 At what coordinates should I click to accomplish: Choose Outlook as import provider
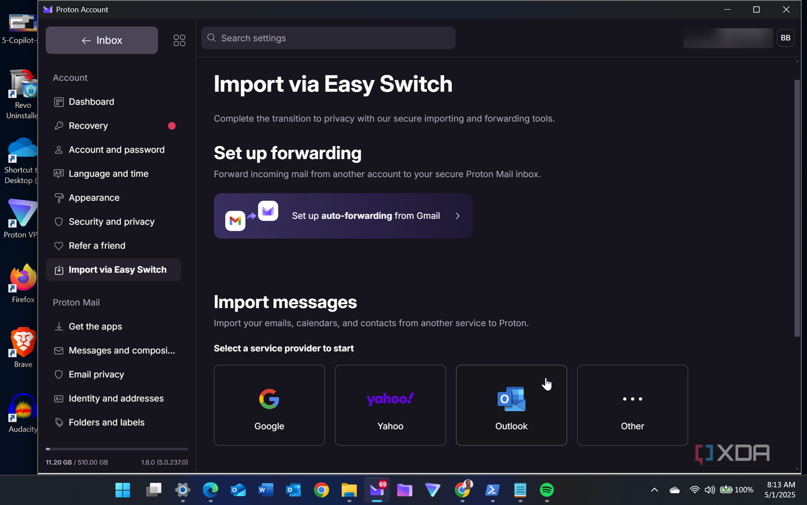511,405
